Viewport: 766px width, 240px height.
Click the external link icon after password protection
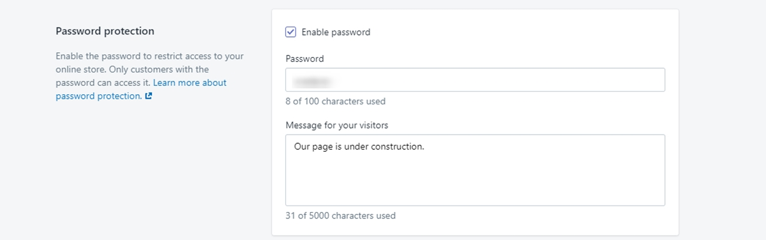click(149, 97)
